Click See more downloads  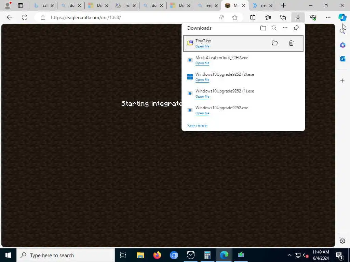(x=197, y=126)
